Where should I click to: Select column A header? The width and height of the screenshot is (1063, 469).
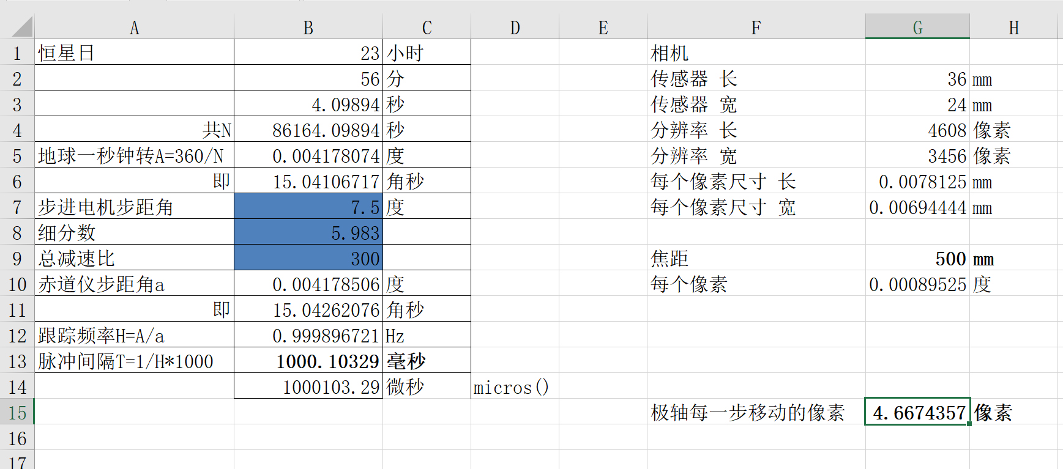135,27
